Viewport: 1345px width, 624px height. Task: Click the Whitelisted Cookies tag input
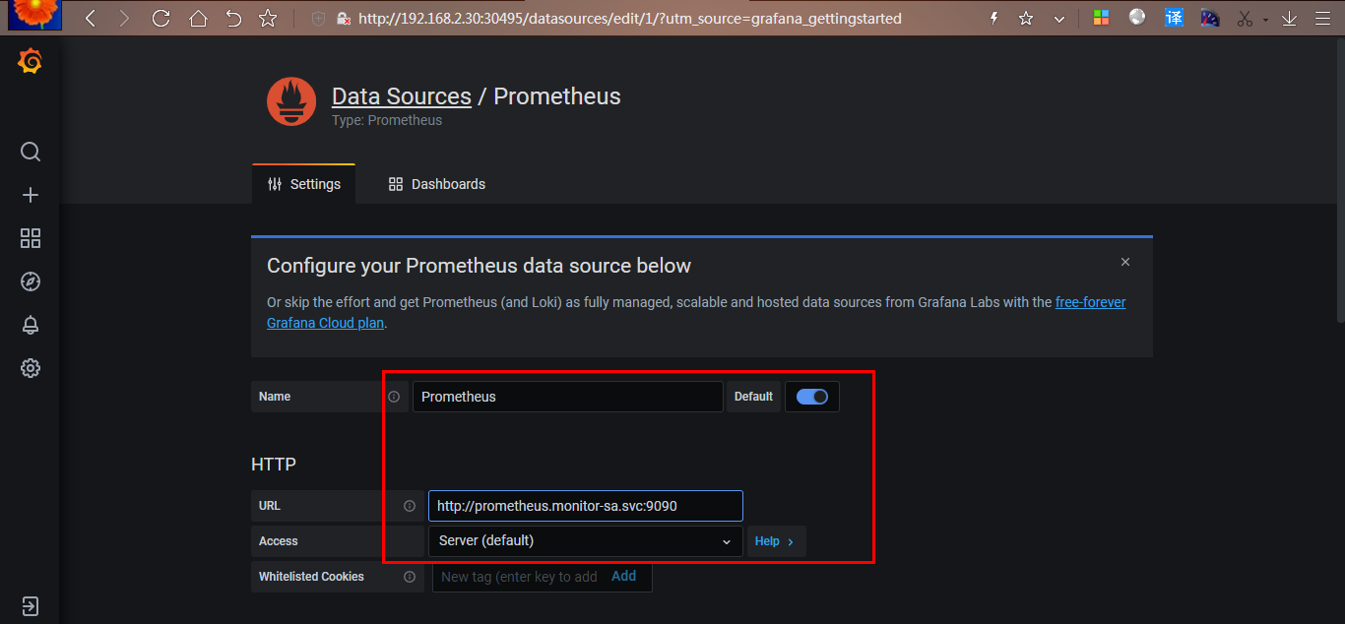tap(519, 577)
